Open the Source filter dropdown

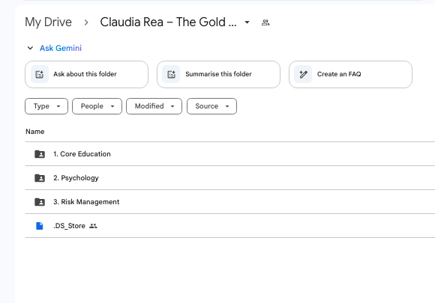point(212,106)
